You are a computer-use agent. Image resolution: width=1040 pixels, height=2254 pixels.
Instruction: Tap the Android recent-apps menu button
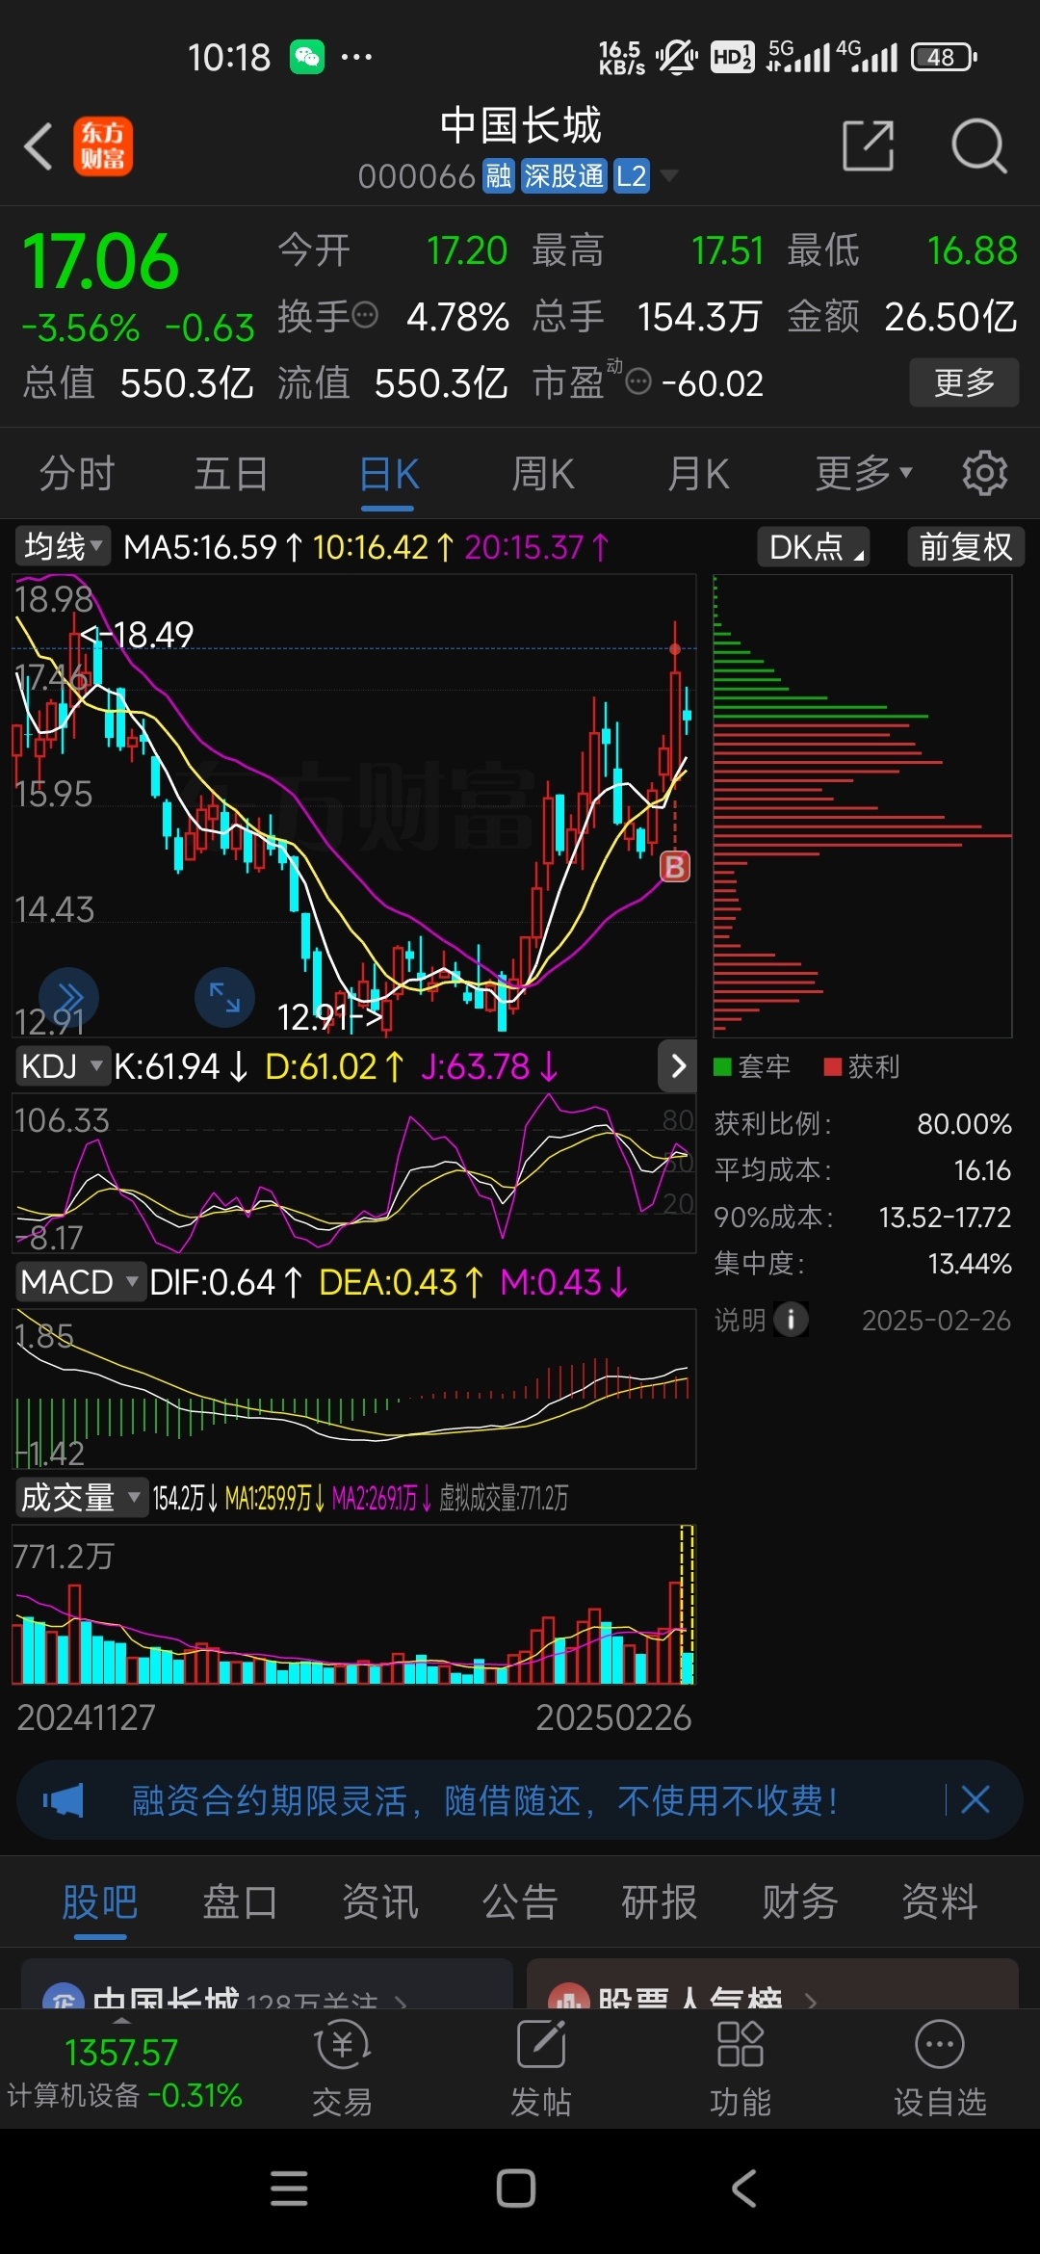pos(289,2188)
